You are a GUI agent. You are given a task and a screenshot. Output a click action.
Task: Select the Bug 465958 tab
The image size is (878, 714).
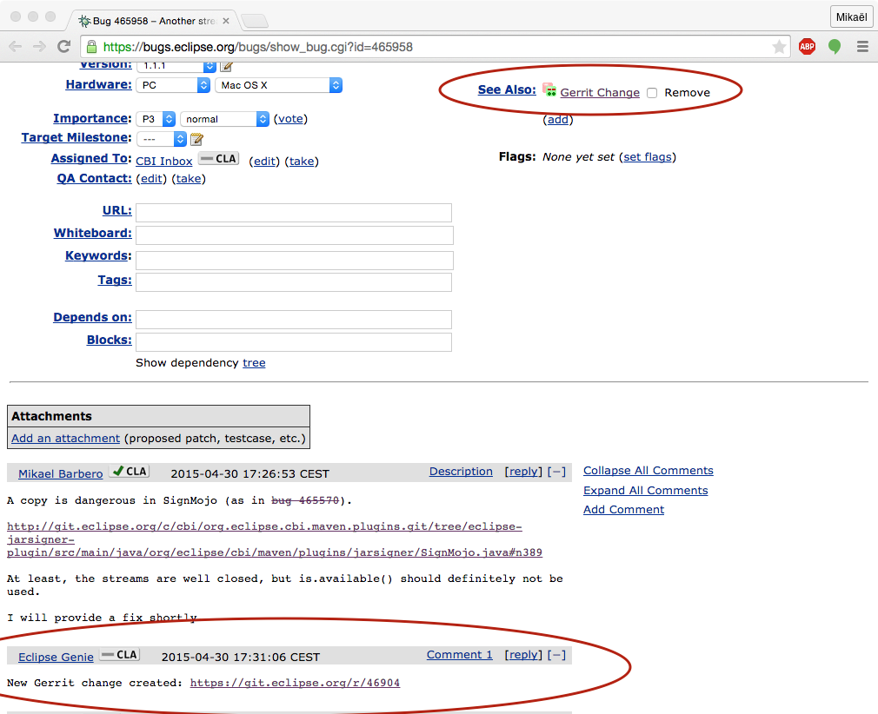pyautogui.click(x=153, y=21)
